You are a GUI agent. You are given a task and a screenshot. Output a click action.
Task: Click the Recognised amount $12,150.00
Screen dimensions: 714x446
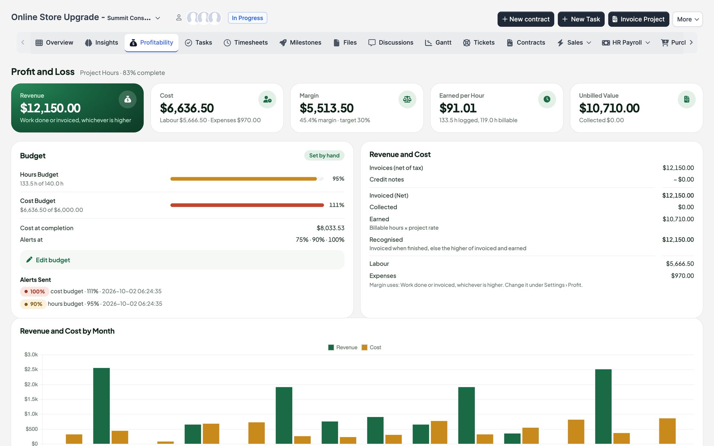click(678, 240)
